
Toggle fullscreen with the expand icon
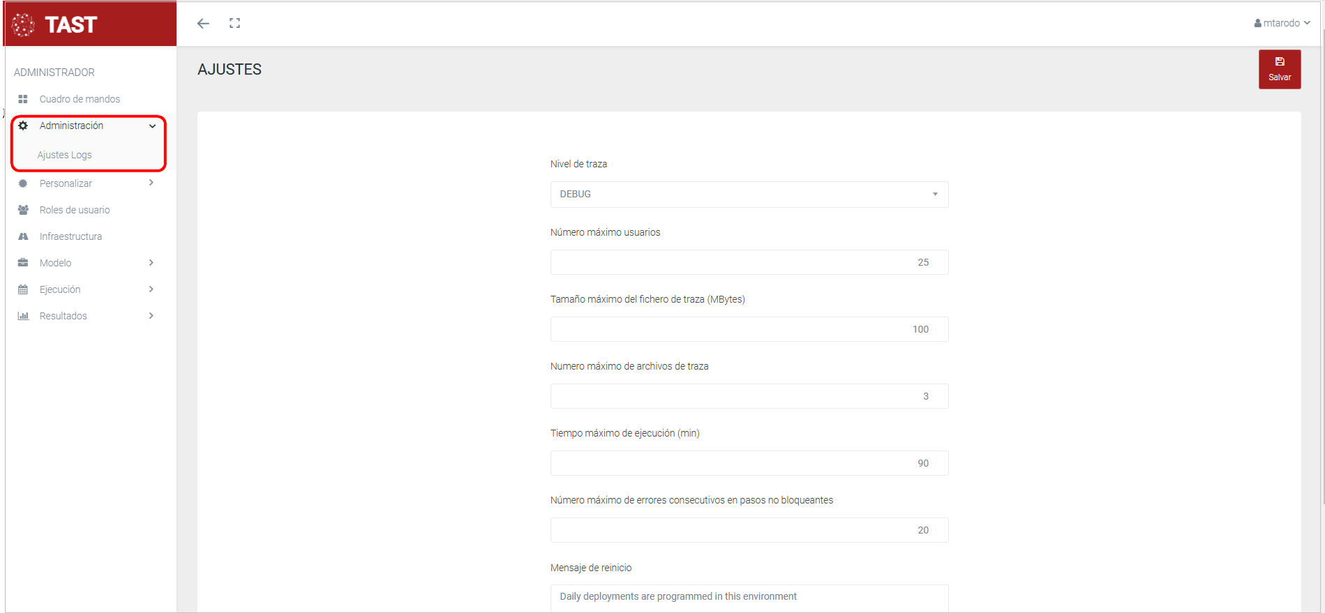point(234,24)
